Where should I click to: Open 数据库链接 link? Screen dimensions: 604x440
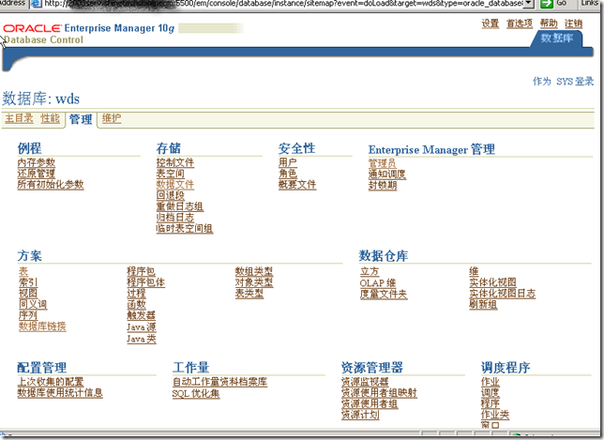point(42,326)
